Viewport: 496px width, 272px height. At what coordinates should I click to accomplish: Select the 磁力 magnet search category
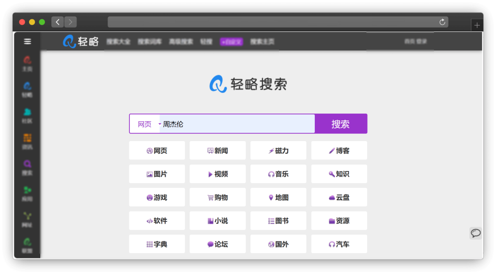click(x=279, y=151)
